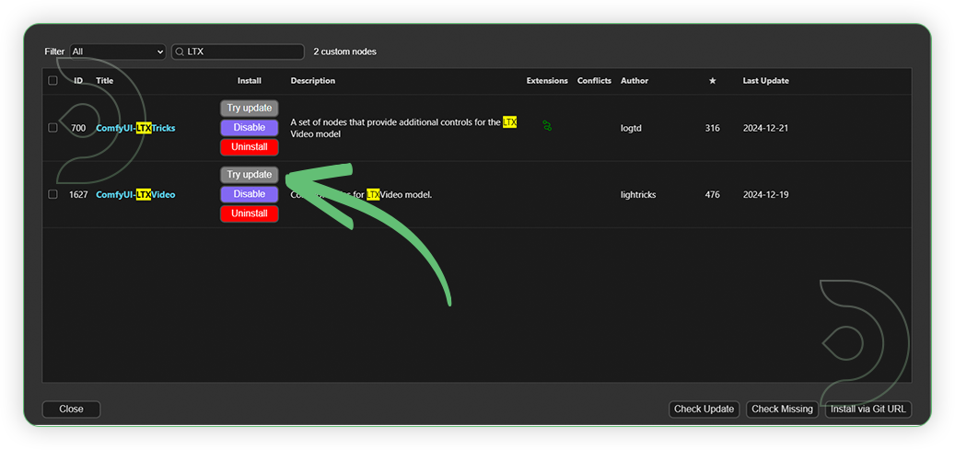The width and height of the screenshot is (955, 450).
Task: Disable the ComfyUI-LTXTricks node
Action: 249,128
